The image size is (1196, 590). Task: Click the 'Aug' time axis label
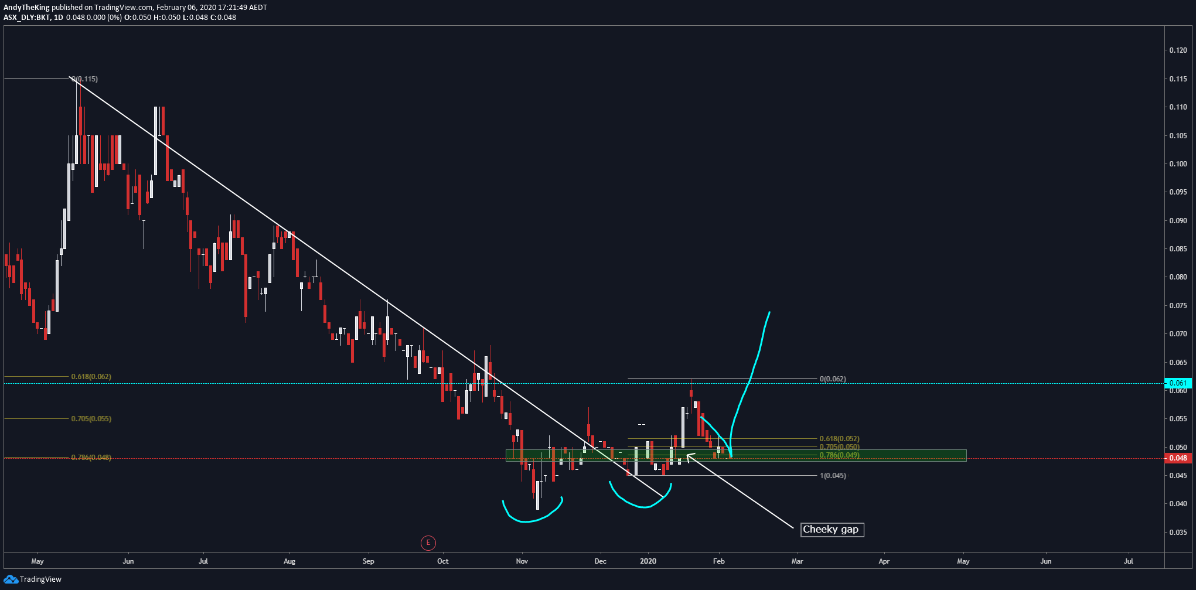click(289, 561)
